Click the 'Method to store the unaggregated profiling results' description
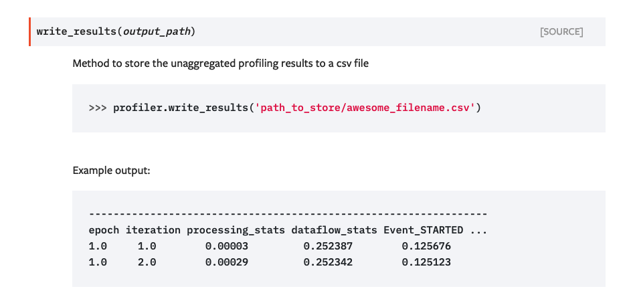Screen dimensions: 633x295 coord(220,64)
